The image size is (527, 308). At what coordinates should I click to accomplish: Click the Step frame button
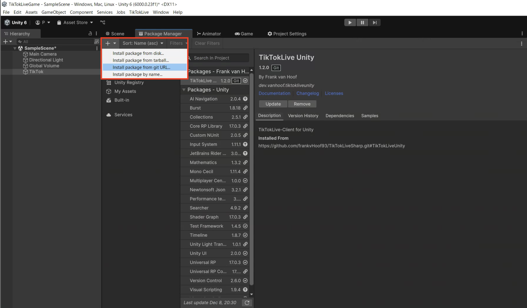(374, 23)
